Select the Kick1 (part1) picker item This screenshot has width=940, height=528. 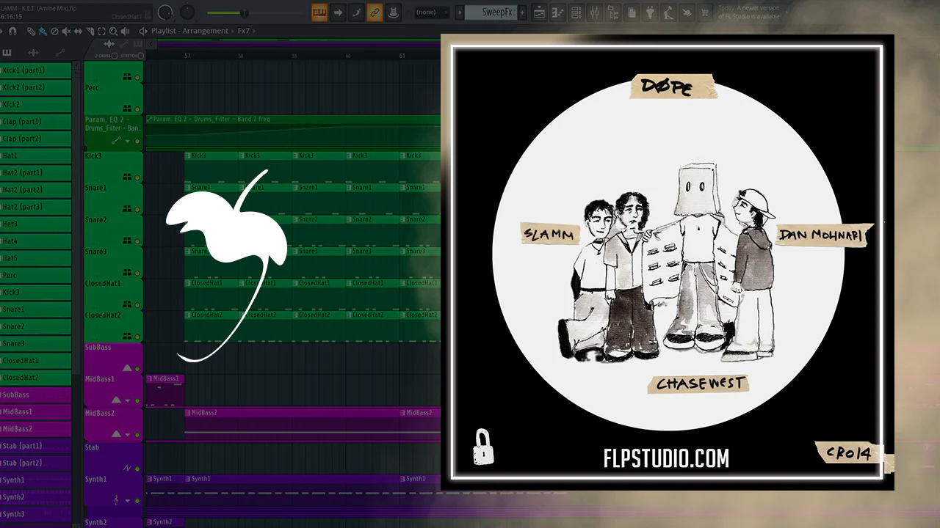click(x=35, y=70)
